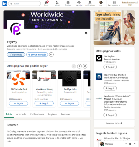Image resolution: width=139 pixels, height=147 pixels.
Task: Open EDF Middle East logo
Action: tap(18, 79)
